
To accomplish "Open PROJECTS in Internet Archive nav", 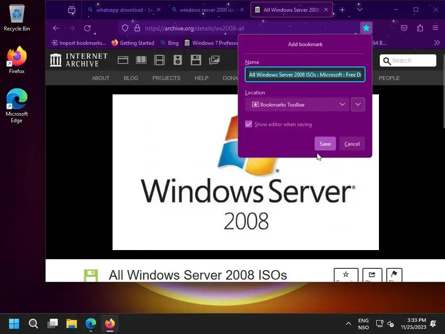I will pos(166,78).
